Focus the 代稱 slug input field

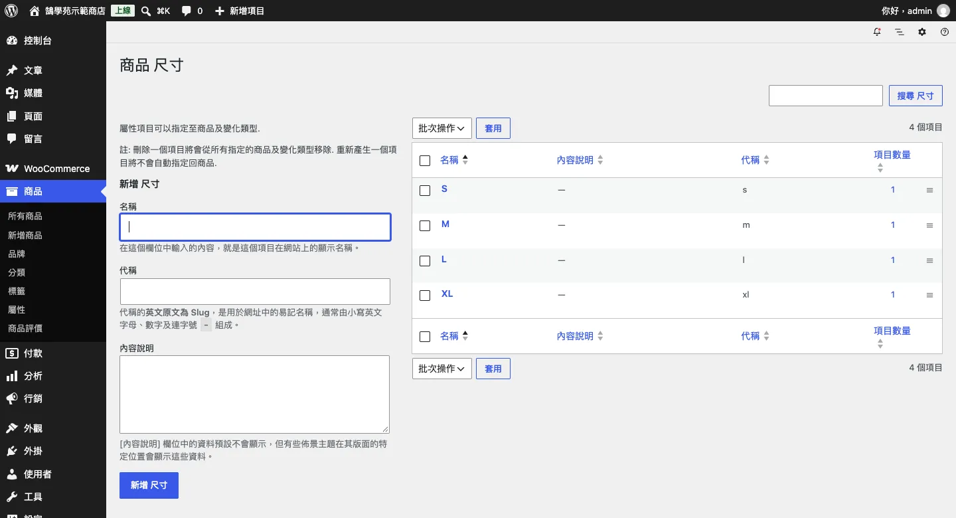pyautogui.click(x=255, y=292)
